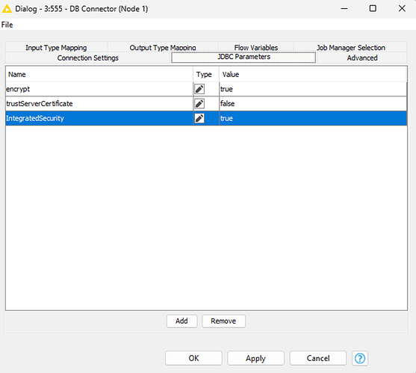Click the pencil icon in IntegratedSecurity row
416x373 pixels.
click(199, 118)
